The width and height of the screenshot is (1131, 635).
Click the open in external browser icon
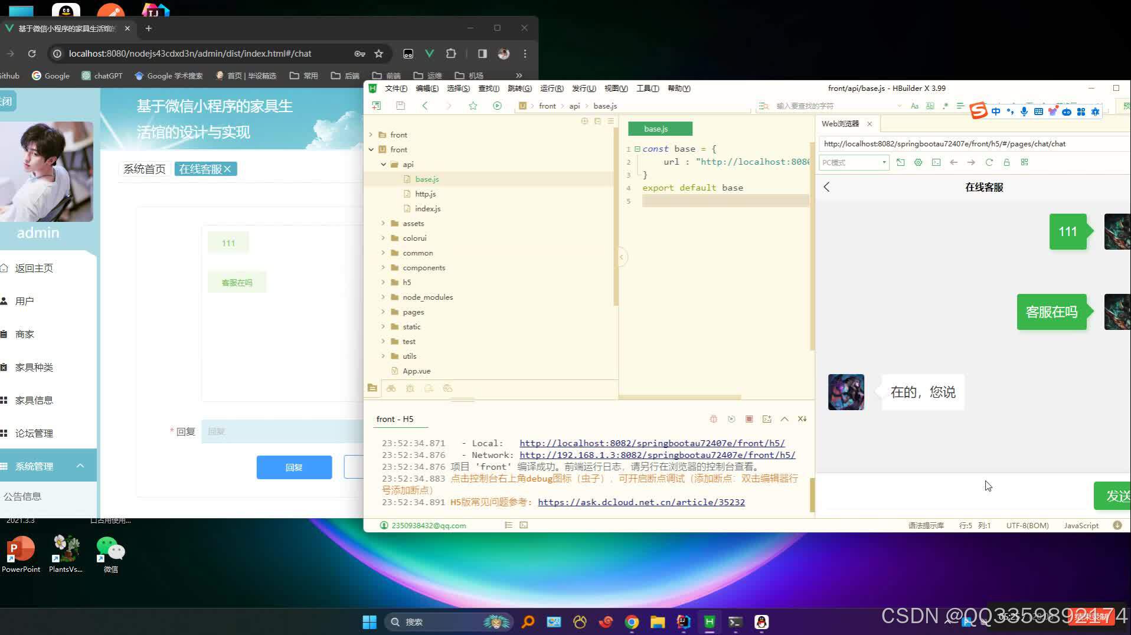(x=900, y=162)
